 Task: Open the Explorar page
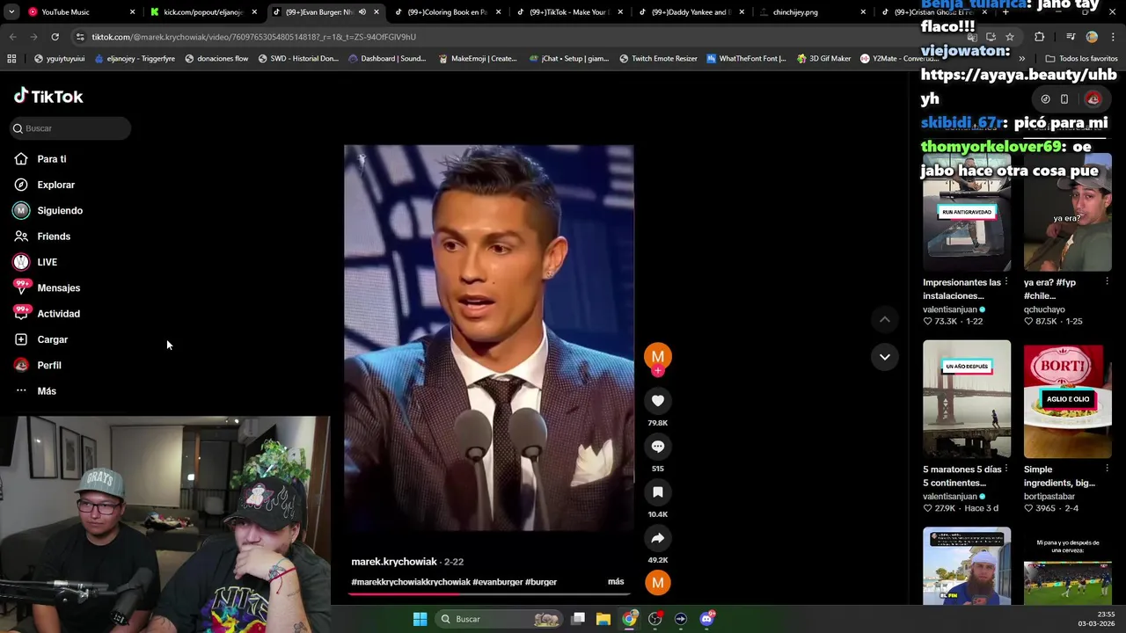pos(45,185)
